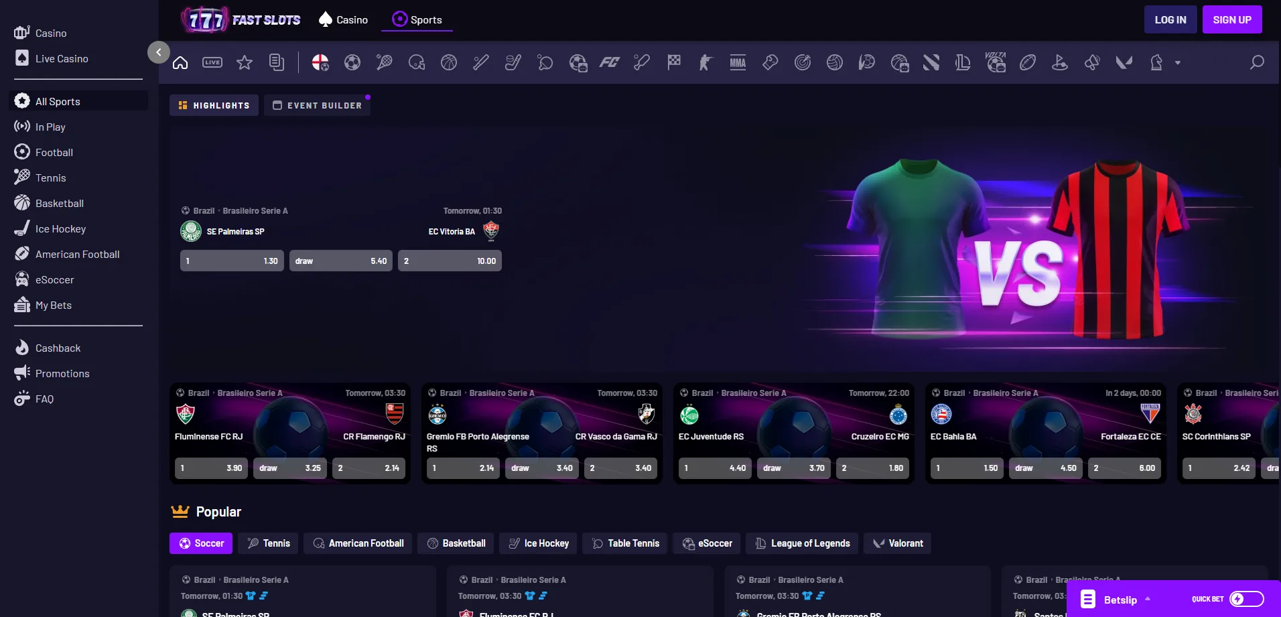Click the LOG IN button
Image resolution: width=1281 pixels, height=617 pixels.
(1170, 19)
